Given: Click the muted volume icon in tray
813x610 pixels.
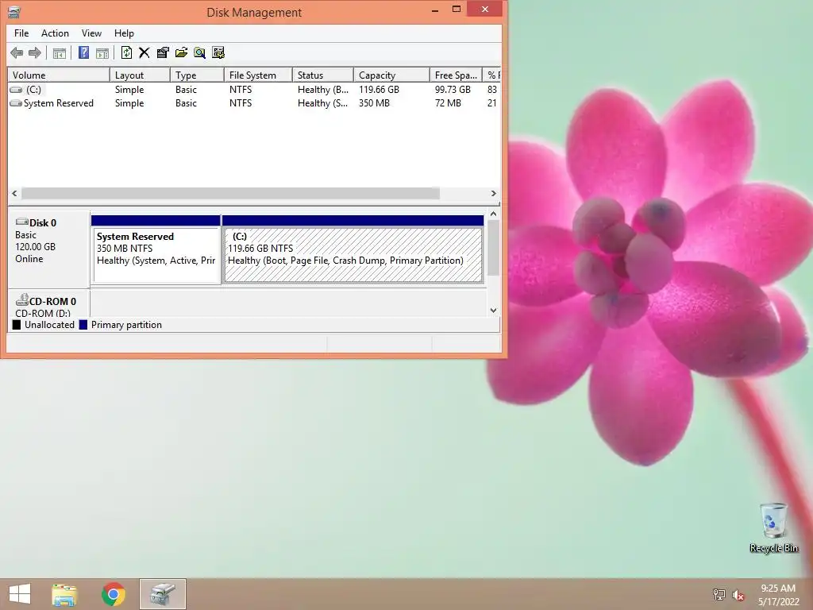Looking at the screenshot, I should point(738,595).
